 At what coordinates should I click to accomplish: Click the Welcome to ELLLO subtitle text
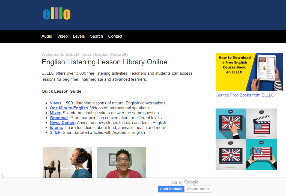pyautogui.click(x=85, y=55)
